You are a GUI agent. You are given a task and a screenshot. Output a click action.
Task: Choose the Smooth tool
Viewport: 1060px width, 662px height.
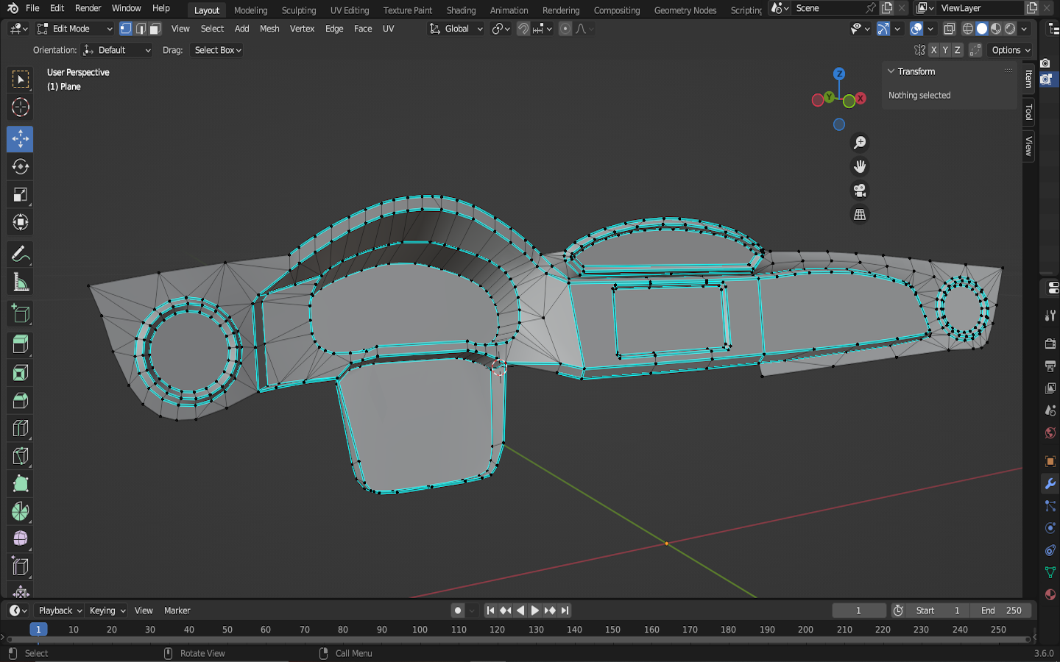21,539
